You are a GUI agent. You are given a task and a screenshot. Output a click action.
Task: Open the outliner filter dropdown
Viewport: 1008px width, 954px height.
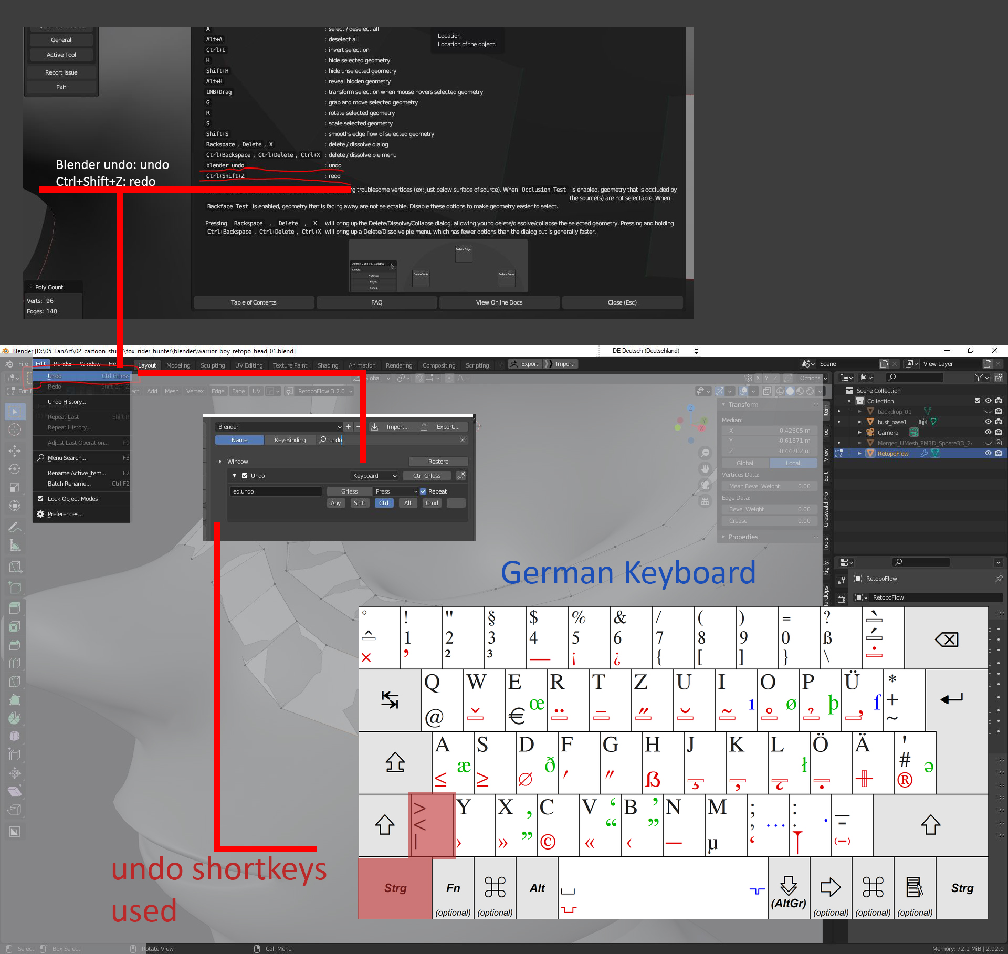coord(982,378)
